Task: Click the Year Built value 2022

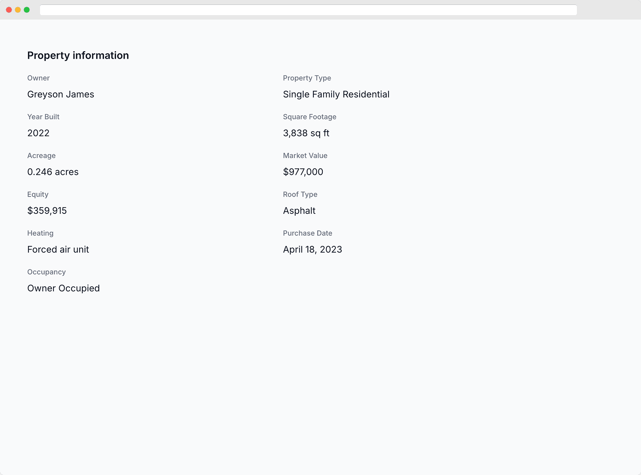Action: (x=38, y=133)
